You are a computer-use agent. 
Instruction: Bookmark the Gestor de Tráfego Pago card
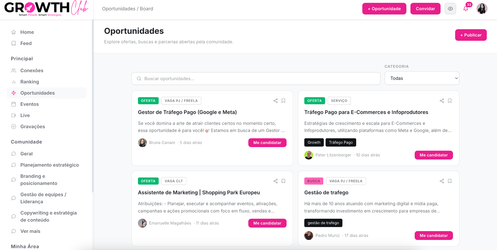click(283, 101)
